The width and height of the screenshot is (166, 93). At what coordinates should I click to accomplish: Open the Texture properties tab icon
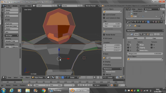click(156, 22)
